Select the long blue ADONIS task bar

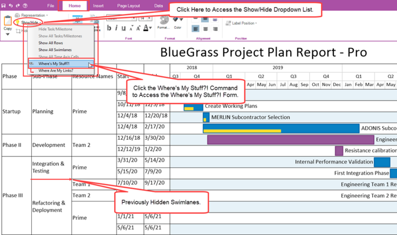point(281,128)
